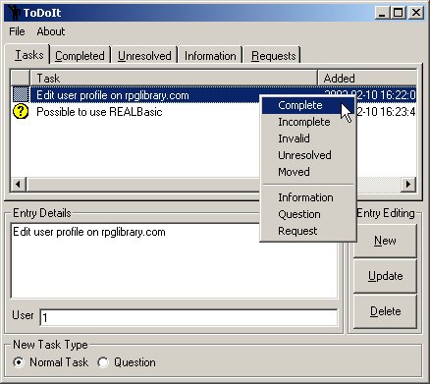This screenshot has width=430, height=384.
Task: Switch to the Tasks tab
Action: click(x=27, y=54)
